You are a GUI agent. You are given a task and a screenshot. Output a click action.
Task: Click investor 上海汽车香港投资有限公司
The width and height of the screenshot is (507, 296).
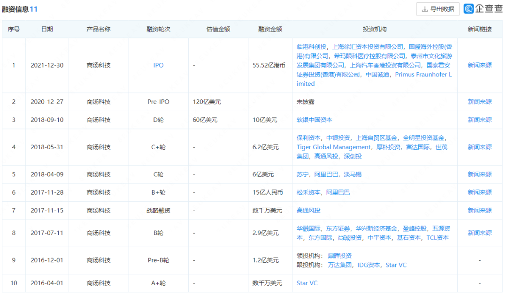[x=385, y=65]
